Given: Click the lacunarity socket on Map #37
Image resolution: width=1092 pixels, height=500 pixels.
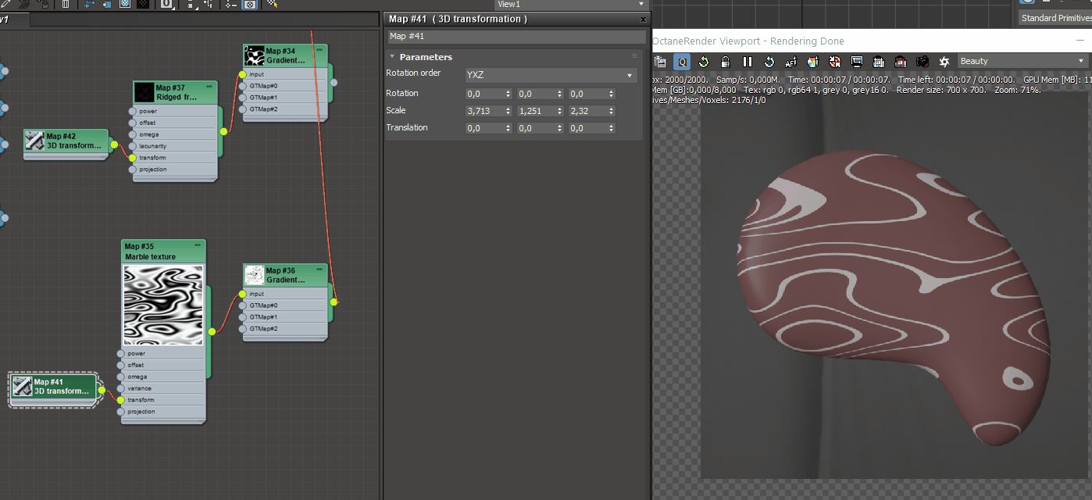Looking at the screenshot, I should click(x=132, y=146).
